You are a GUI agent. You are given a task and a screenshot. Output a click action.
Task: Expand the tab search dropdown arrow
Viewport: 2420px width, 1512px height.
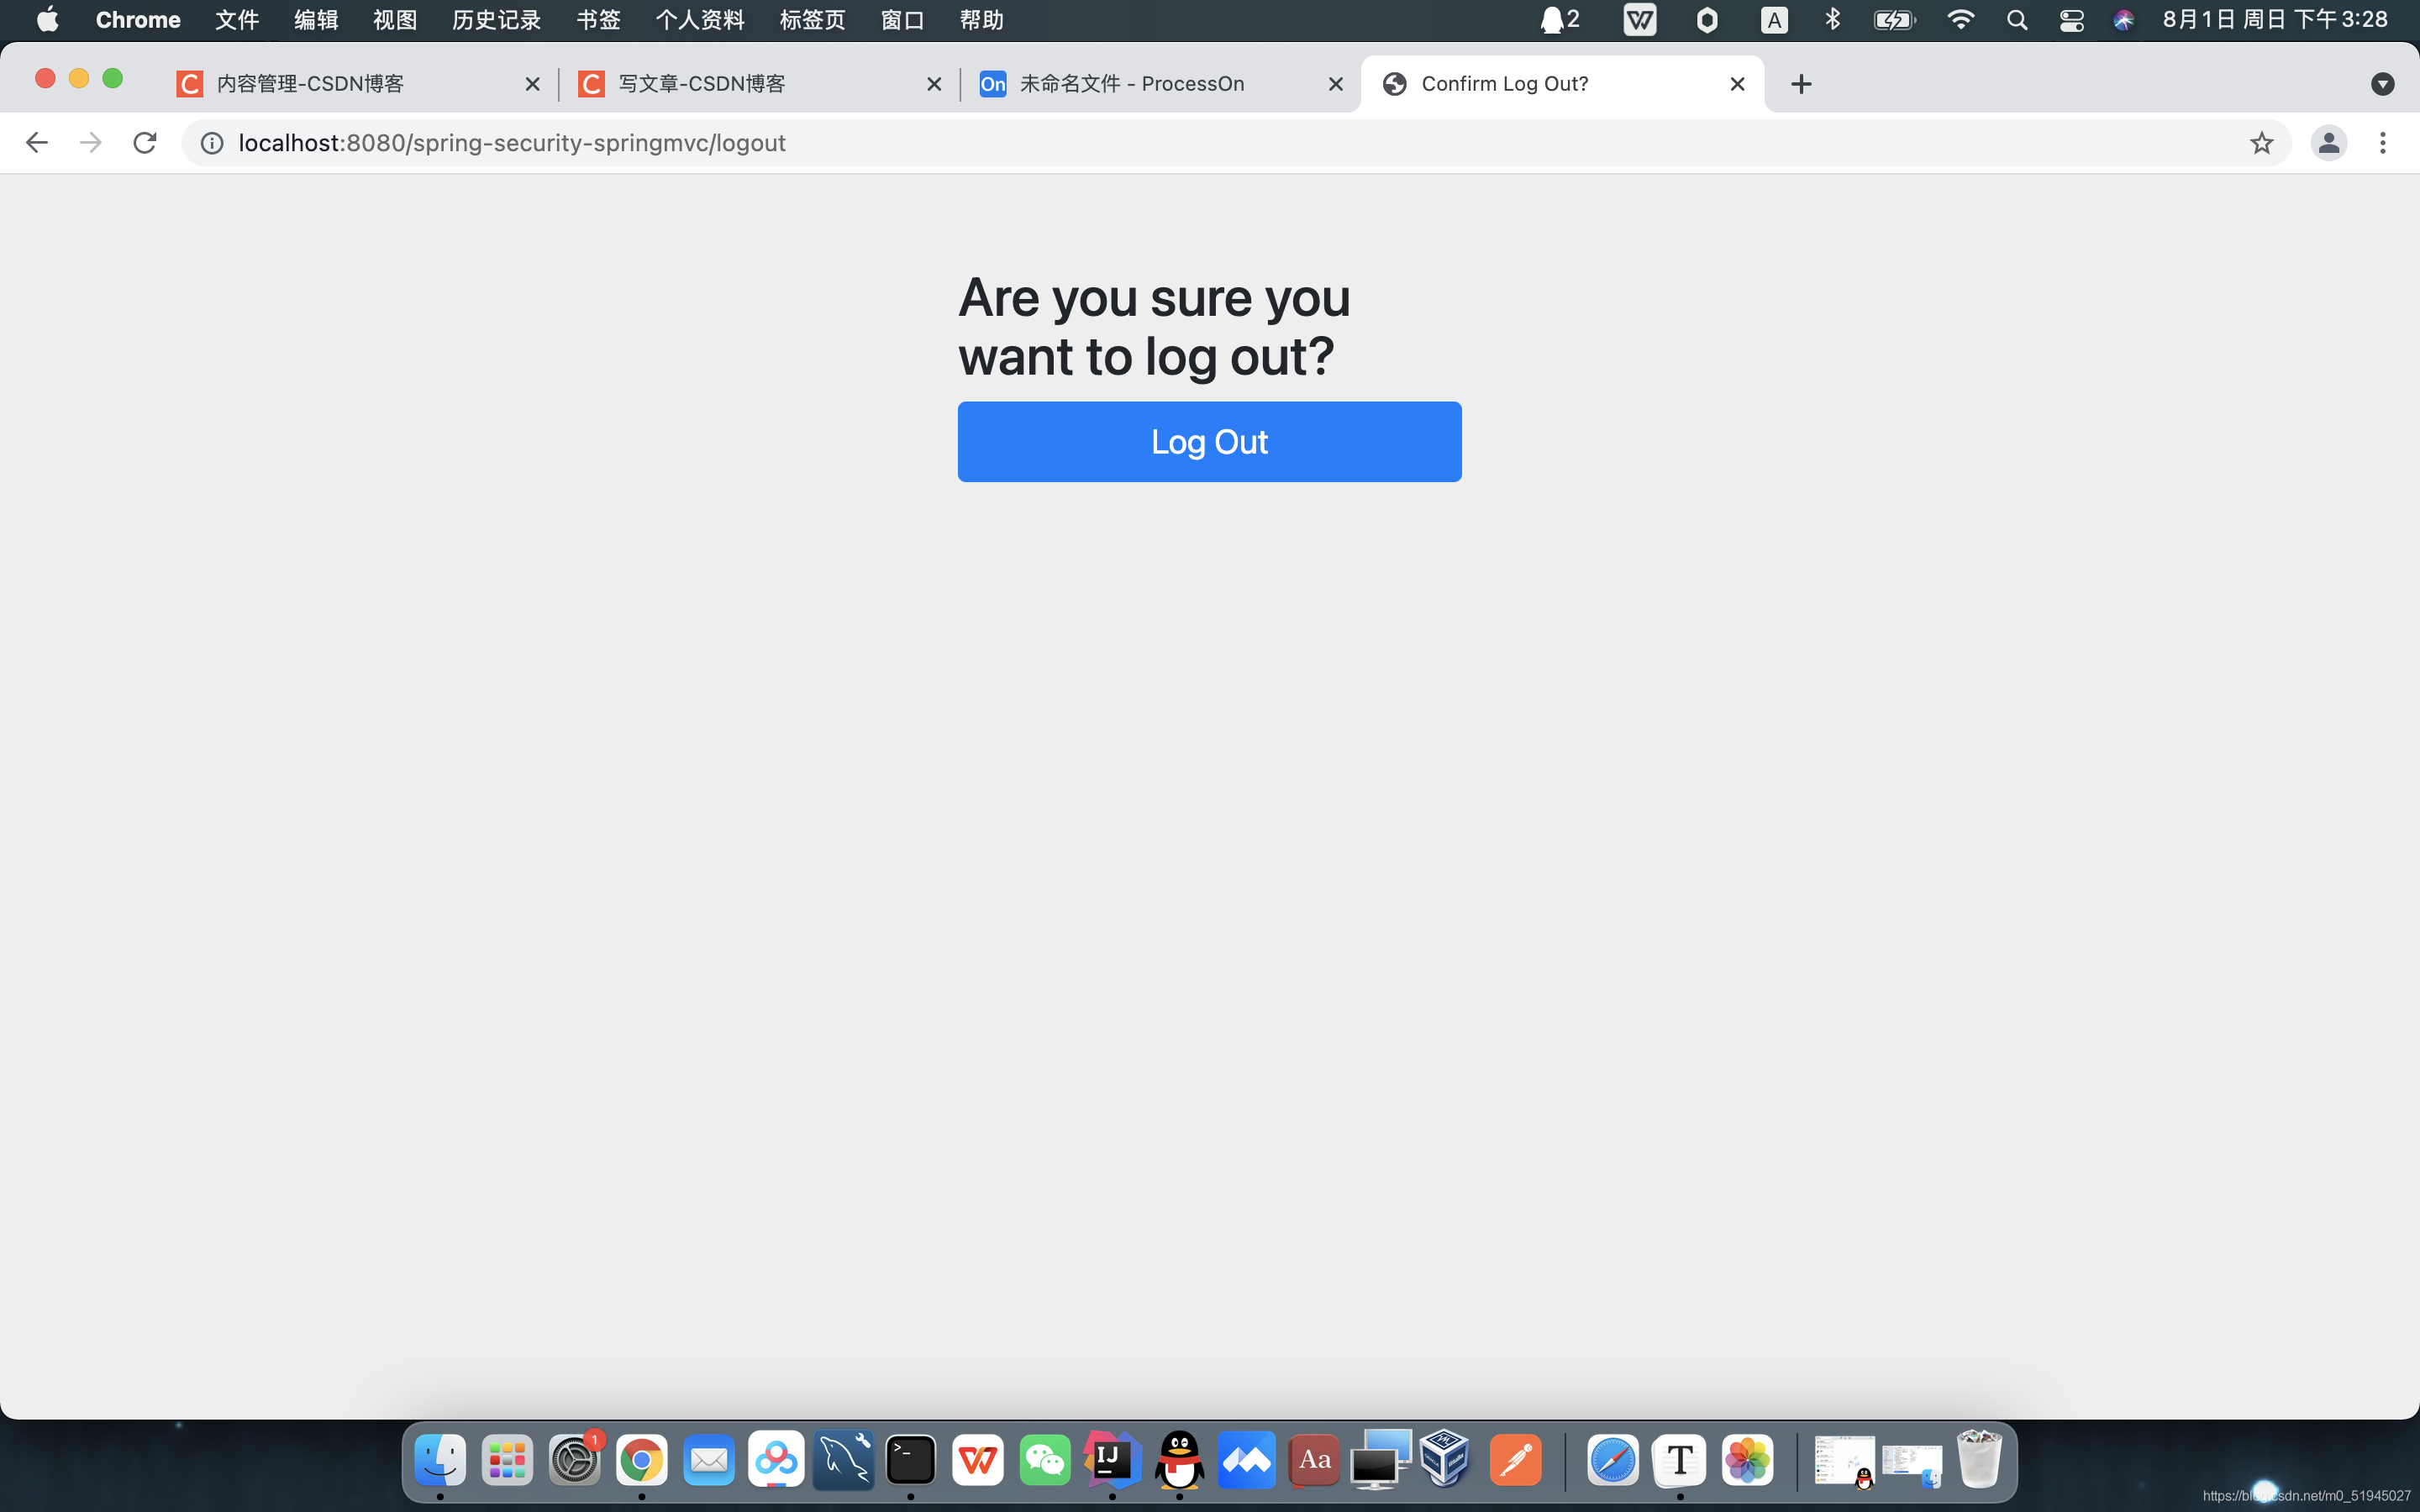[2382, 84]
